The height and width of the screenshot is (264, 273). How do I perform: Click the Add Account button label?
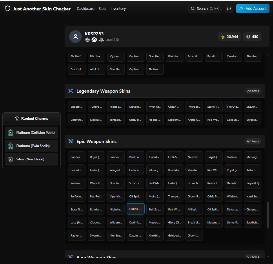click(x=256, y=8)
